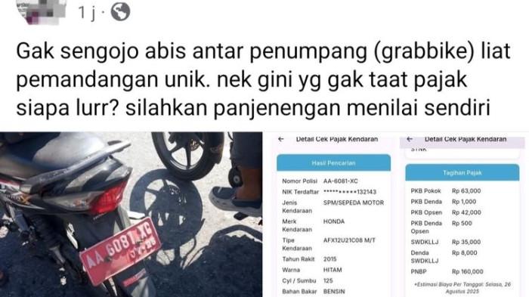This screenshot has width=529, height=297.
Task: Click the PNBP Rp 160,000 row
Action: pos(462,271)
